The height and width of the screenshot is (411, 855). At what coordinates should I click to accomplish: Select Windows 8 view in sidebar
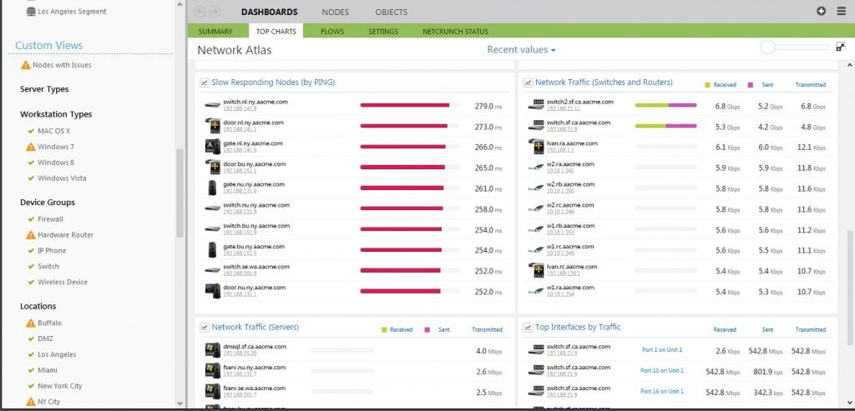tap(56, 163)
